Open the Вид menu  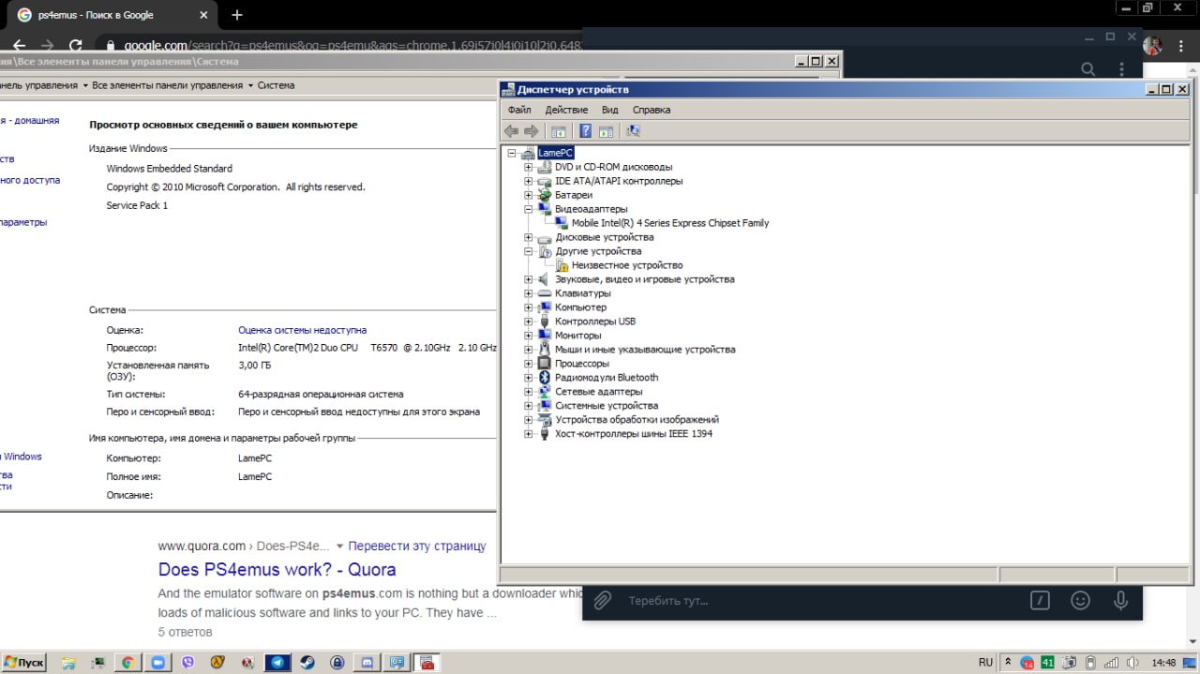tap(609, 110)
